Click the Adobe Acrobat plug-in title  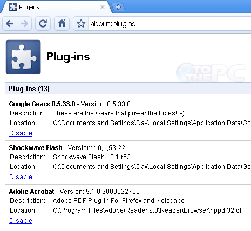click(x=31, y=192)
